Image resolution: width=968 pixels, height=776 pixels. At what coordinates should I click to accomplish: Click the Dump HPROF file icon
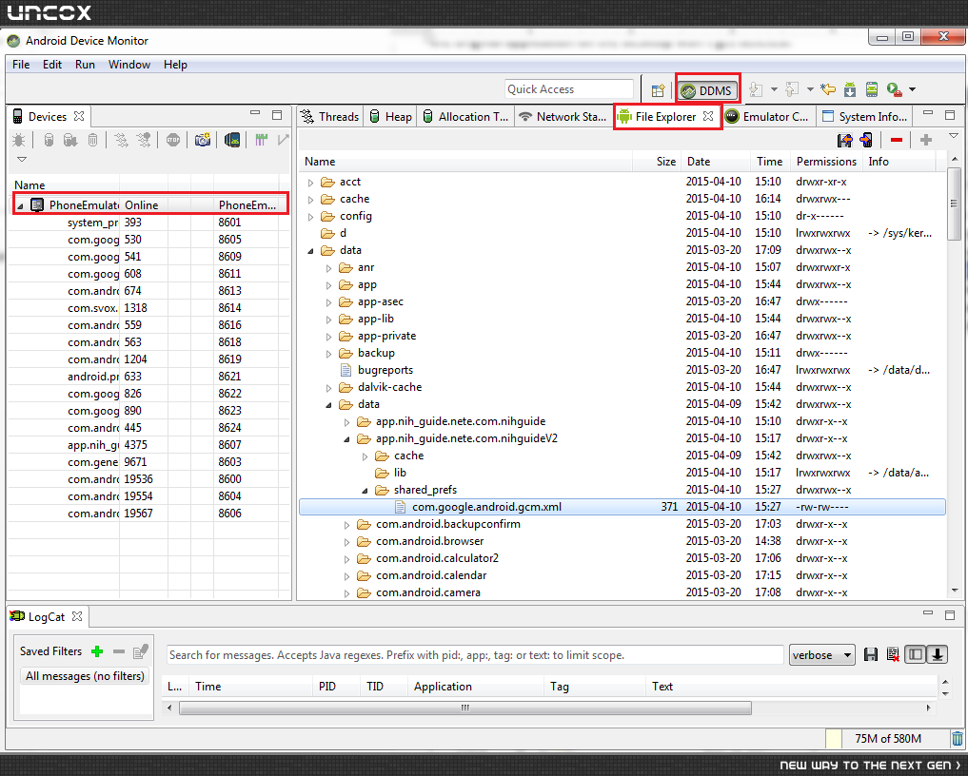click(70, 140)
